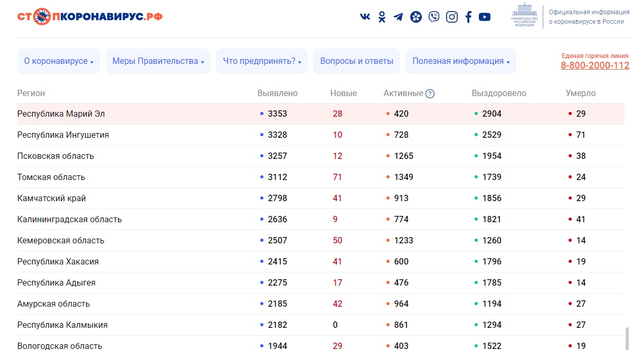Click the ICQ flower icon
The image size is (633, 350).
416,17
